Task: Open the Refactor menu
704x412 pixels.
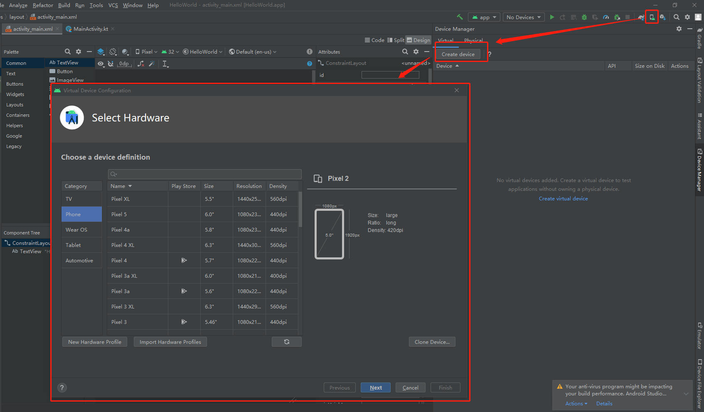Action: click(43, 5)
